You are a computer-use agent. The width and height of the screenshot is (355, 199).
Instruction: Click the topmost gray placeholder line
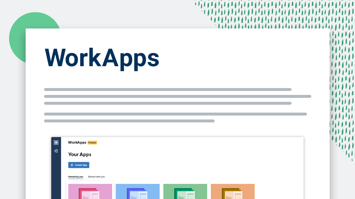click(168, 89)
